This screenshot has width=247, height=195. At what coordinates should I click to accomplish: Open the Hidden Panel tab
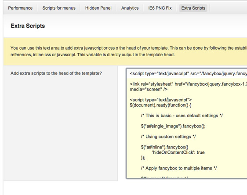[x=98, y=8]
